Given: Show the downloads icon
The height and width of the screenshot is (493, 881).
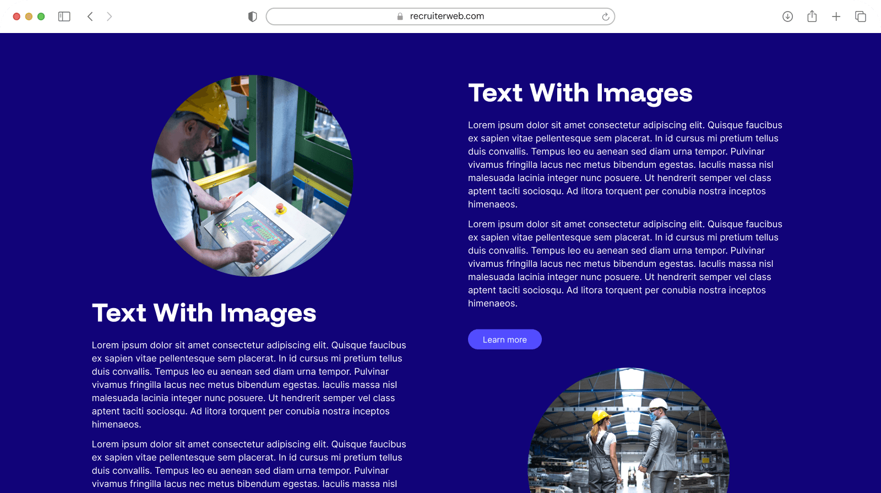Looking at the screenshot, I should 787,17.
